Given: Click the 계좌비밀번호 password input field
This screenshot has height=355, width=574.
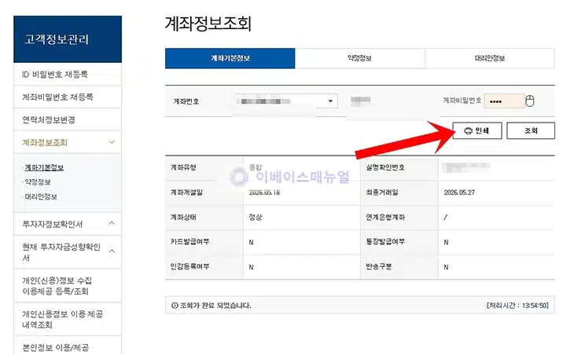Looking at the screenshot, I should tap(504, 101).
